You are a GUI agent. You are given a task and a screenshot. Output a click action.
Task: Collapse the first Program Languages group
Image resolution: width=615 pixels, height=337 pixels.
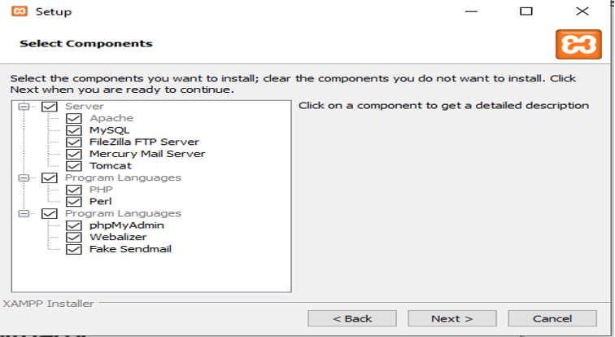tap(23, 177)
